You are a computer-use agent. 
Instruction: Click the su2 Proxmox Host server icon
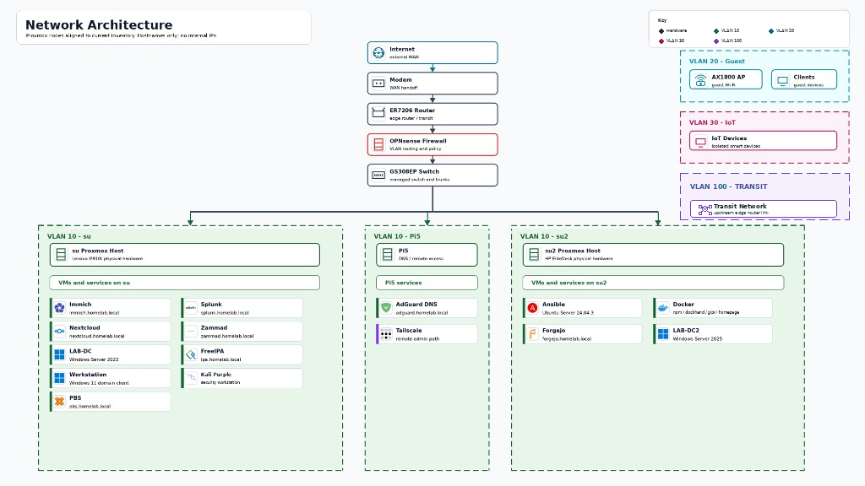click(x=534, y=254)
